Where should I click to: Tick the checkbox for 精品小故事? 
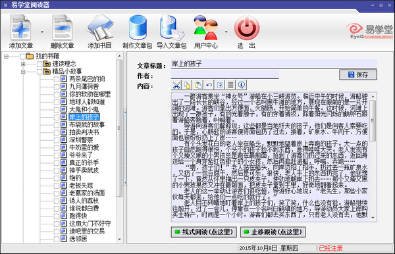pos(39,72)
